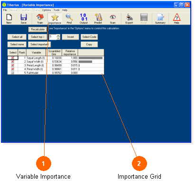Toggle the Petal Width select checkbox
This screenshot has width=195, height=181.
pos(13,69)
